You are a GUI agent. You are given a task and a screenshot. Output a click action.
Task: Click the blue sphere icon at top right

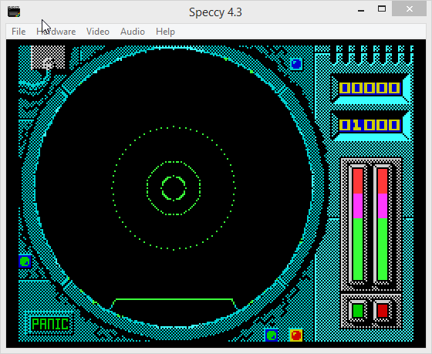tap(296, 64)
